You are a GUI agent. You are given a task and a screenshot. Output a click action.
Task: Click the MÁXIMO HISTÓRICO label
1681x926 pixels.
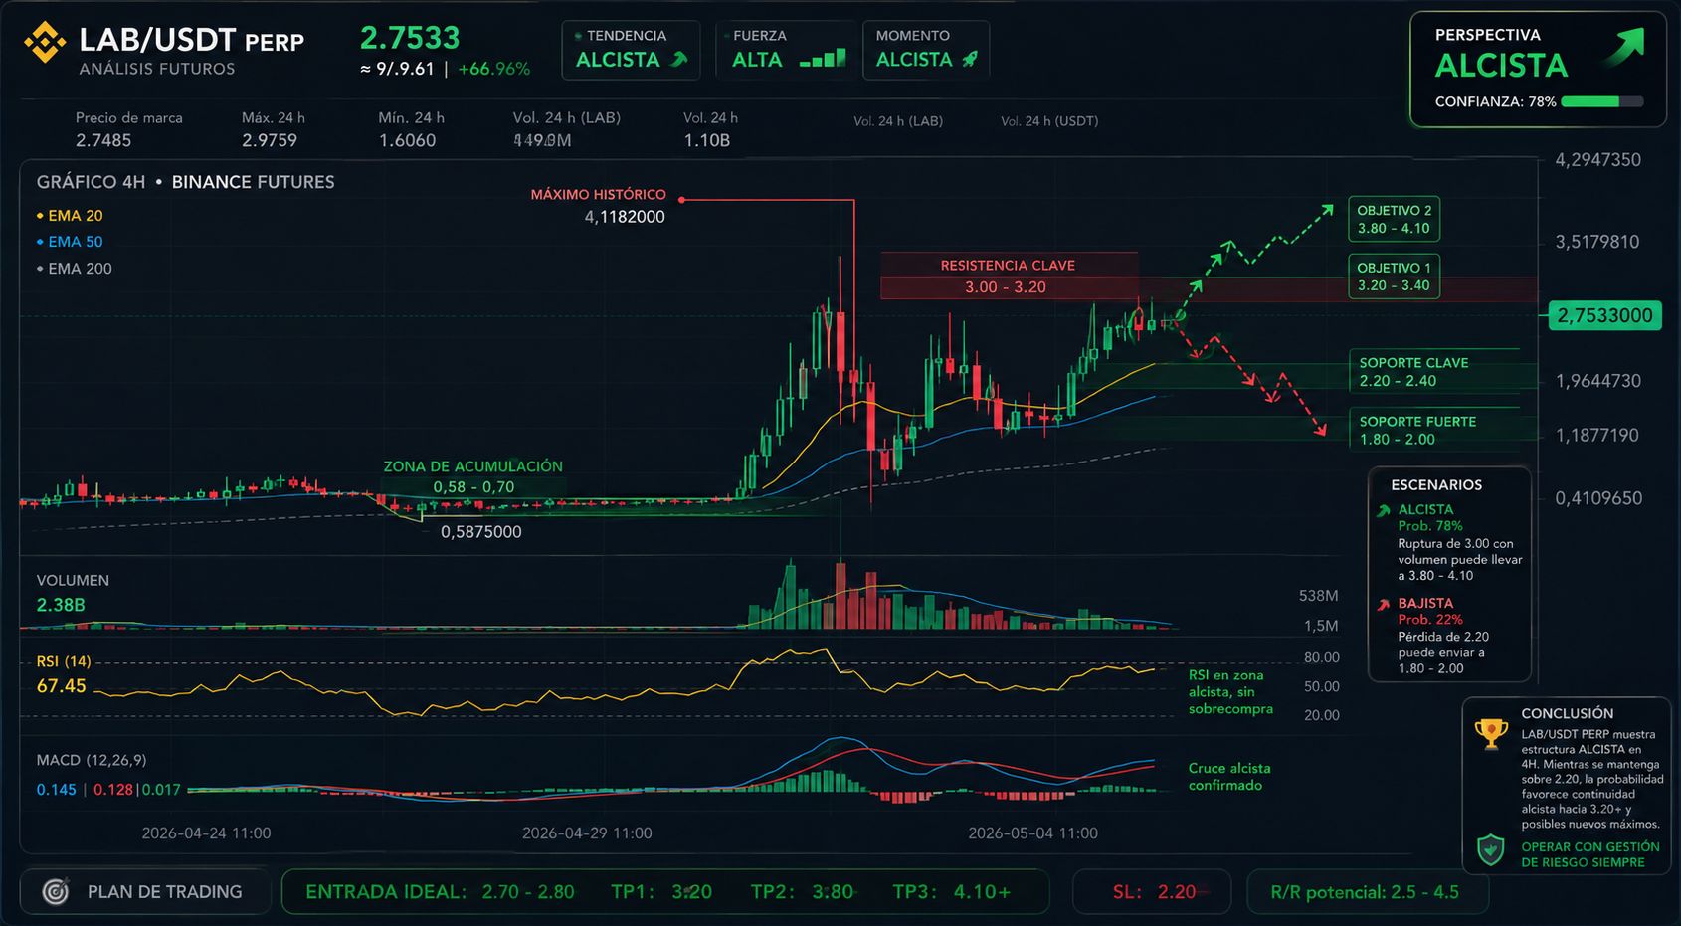click(x=599, y=195)
